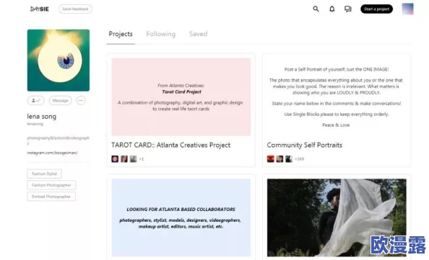
Task: Click the Start a project button
Action: [376, 9]
